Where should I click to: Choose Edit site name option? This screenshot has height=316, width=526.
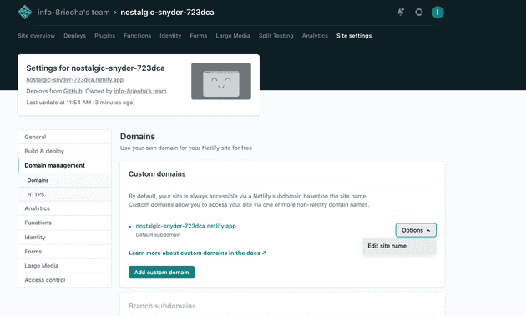pos(399,246)
